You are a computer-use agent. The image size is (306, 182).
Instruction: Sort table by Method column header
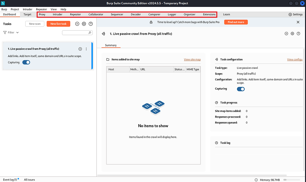point(135,69)
